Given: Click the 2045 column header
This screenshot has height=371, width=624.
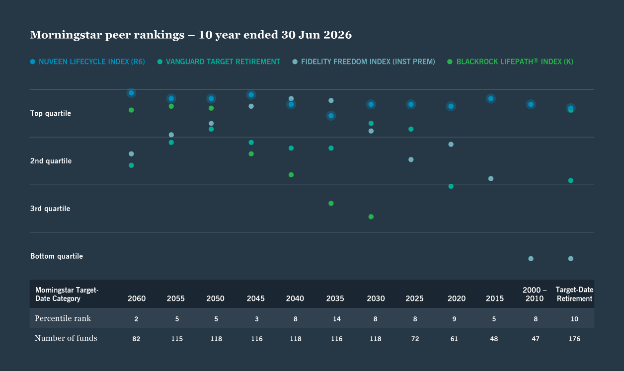Looking at the screenshot, I should (256, 298).
